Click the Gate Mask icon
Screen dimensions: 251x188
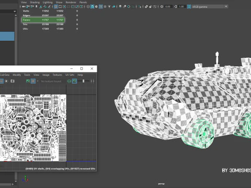tap(69, 7)
